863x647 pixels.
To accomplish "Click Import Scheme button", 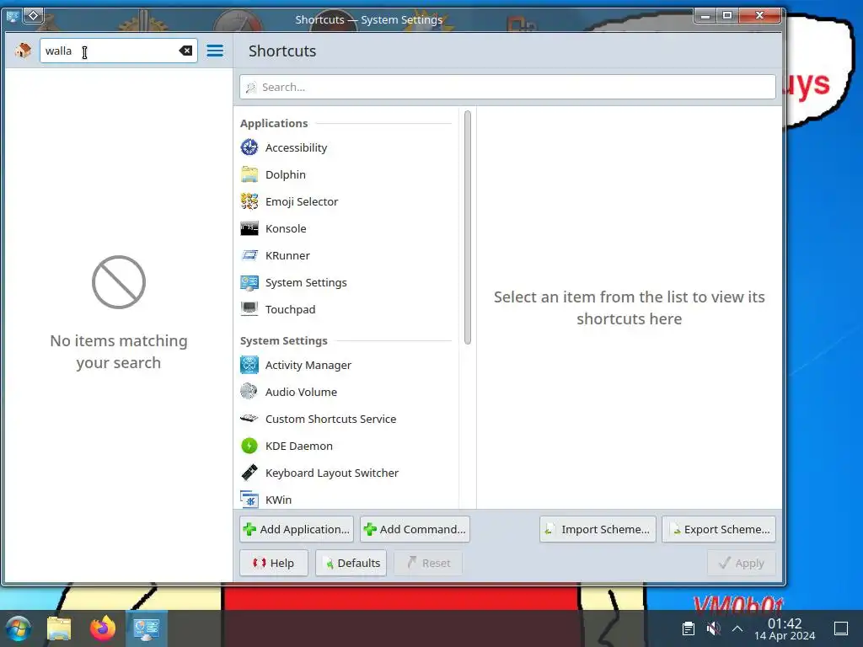I will tap(598, 529).
